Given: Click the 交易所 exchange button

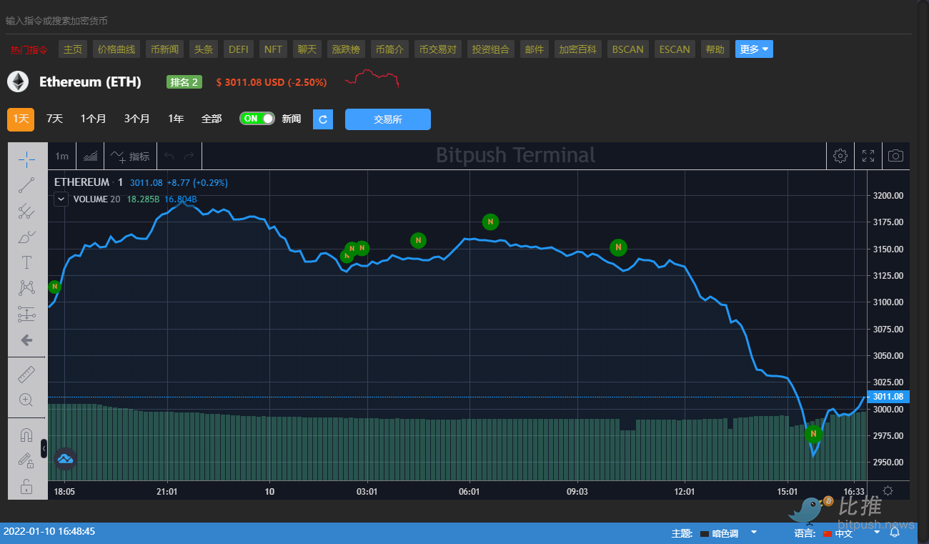Looking at the screenshot, I should [387, 119].
